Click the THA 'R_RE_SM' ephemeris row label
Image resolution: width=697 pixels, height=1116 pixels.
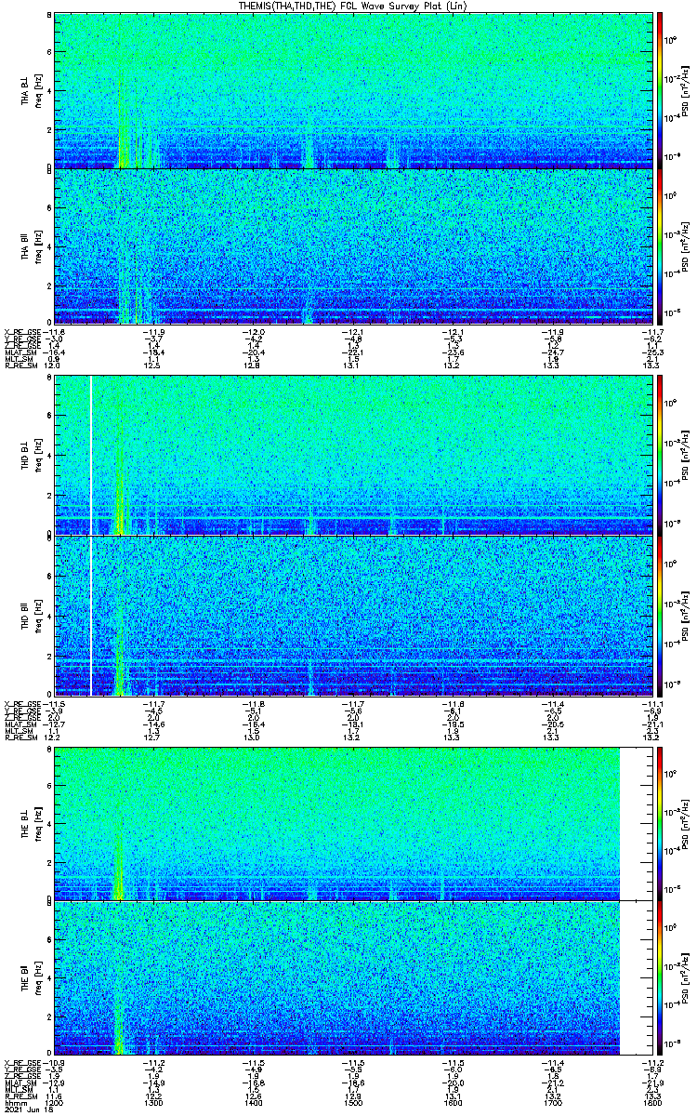point(22,365)
